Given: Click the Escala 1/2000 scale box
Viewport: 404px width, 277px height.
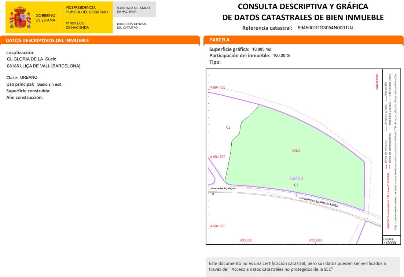Looking at the screenshot, I should point(389,241).
